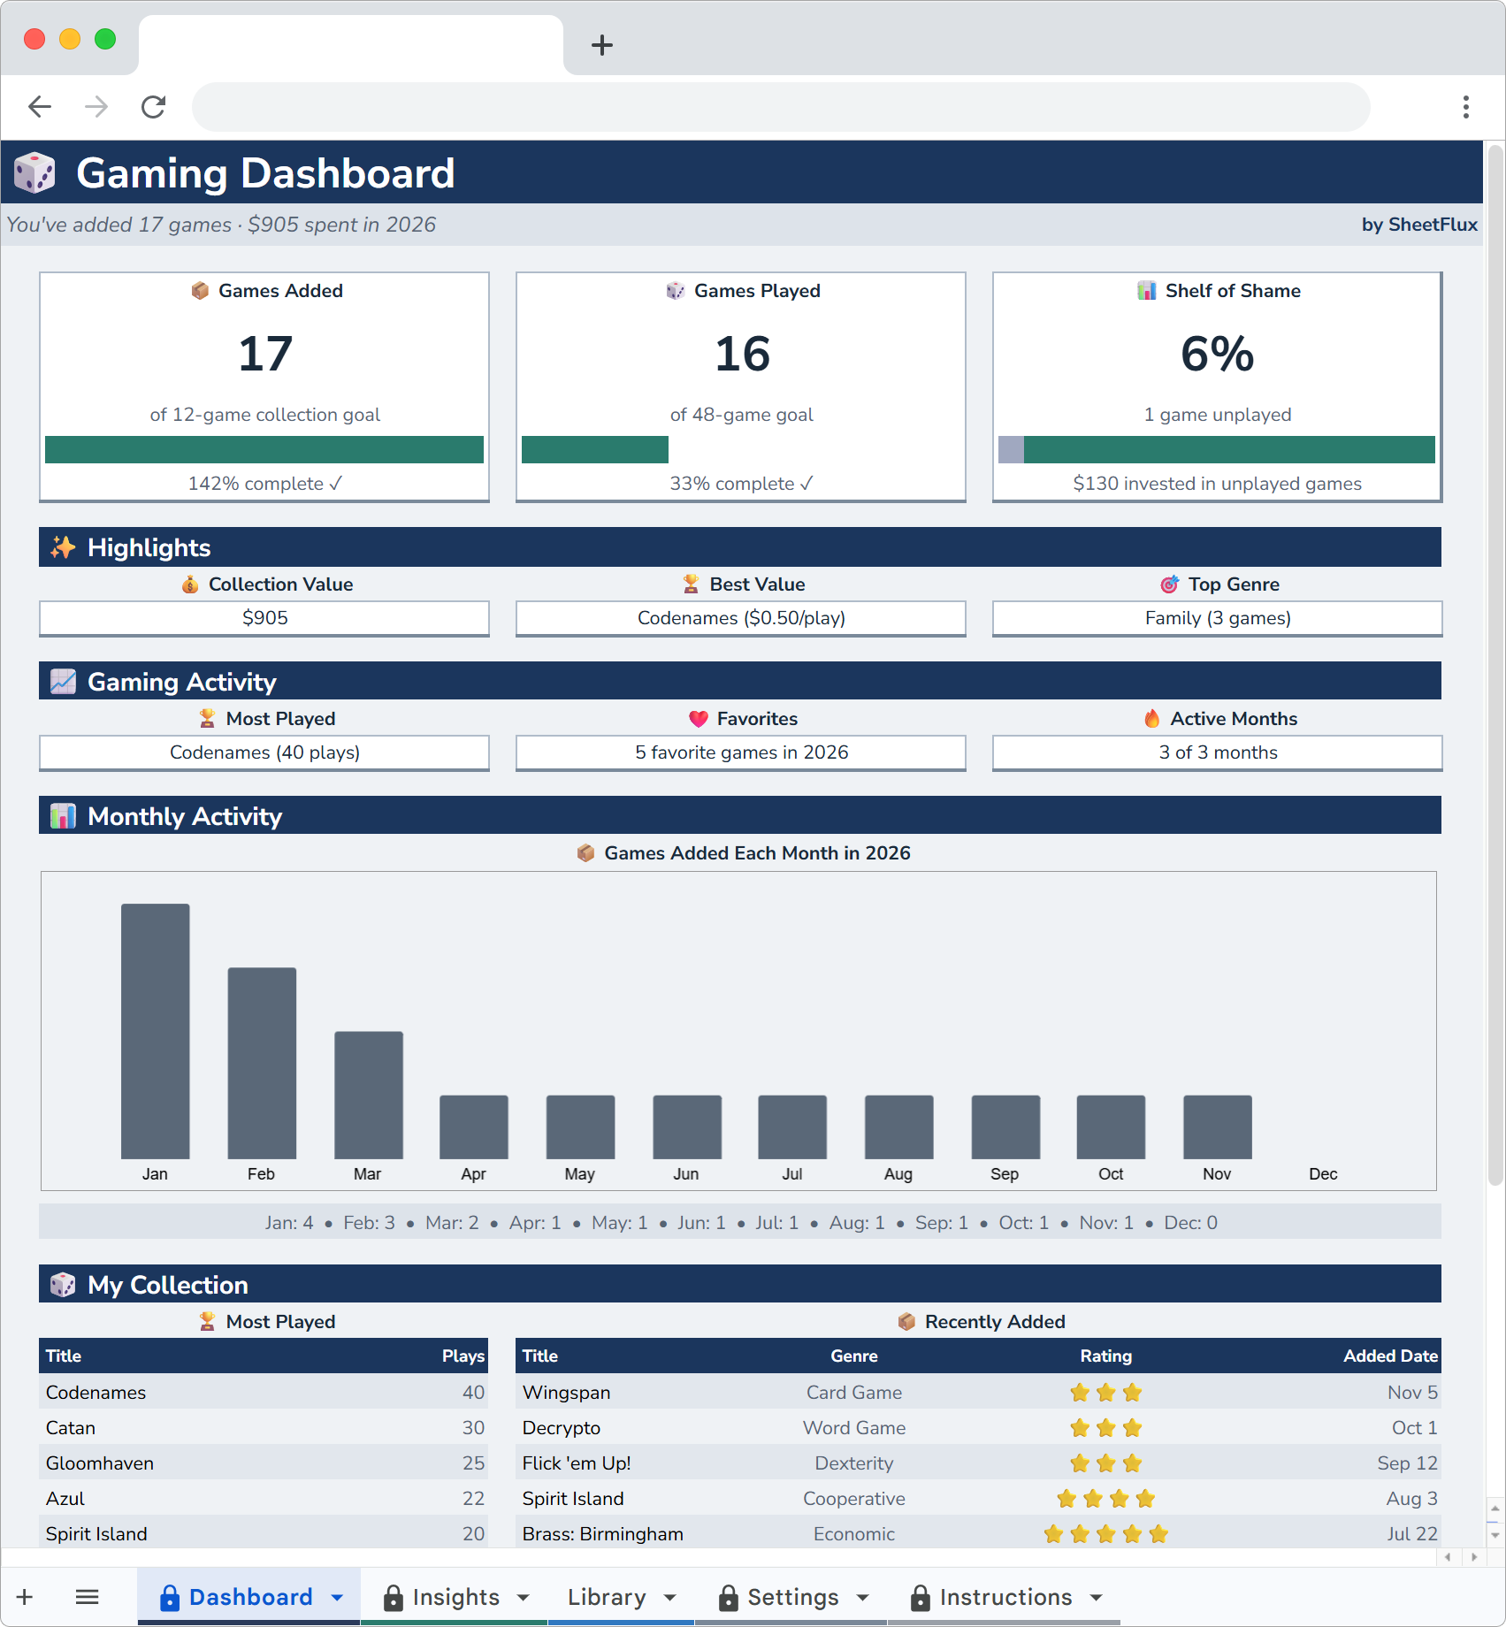Click the heart icon above Favorites
1506x1627 pixels.
pos(698,718)
